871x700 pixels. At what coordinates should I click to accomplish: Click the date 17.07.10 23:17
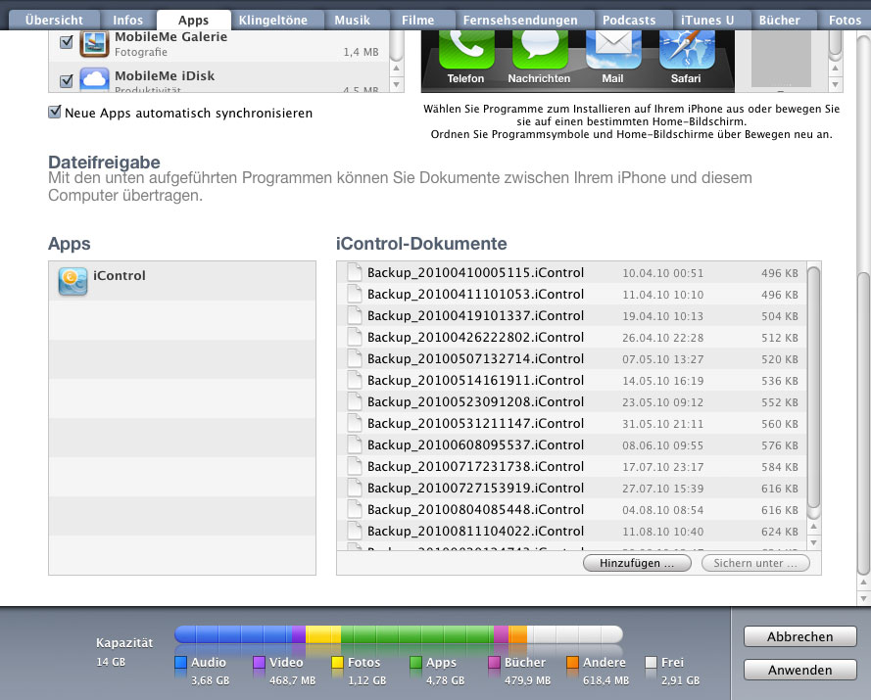pyautogui.click(x=662, y=467)
